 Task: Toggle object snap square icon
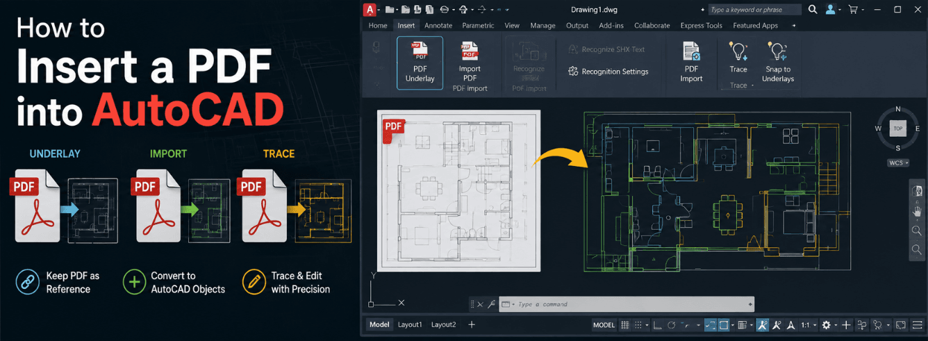724,325
